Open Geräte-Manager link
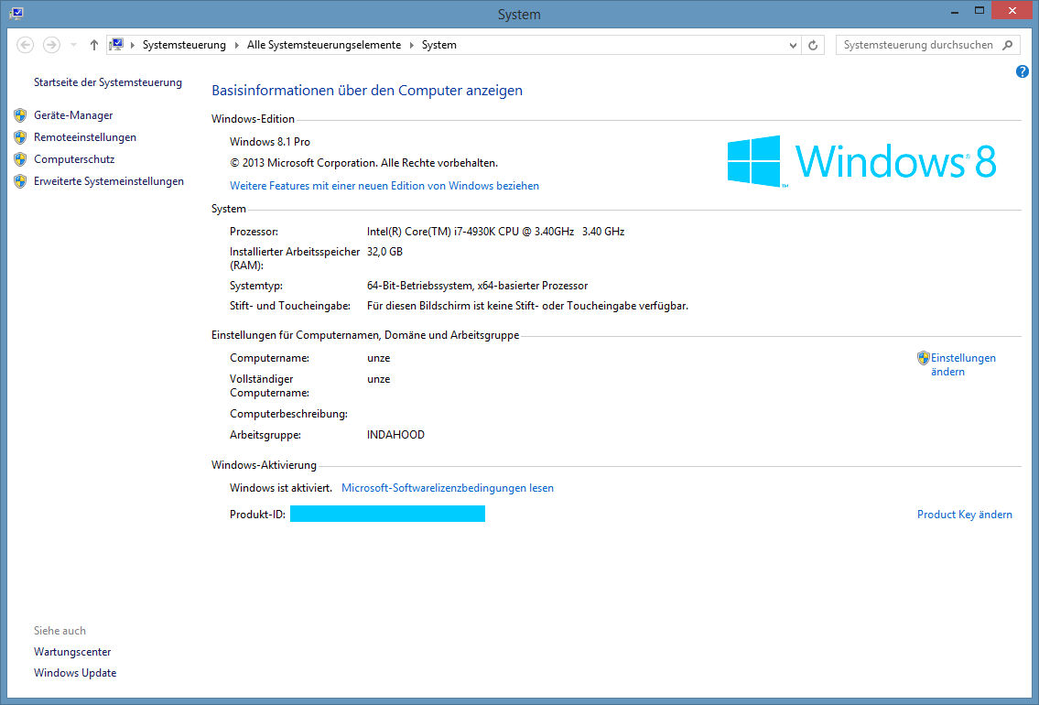The width and height of the screenshot is (1039, 705). [73, 115]
